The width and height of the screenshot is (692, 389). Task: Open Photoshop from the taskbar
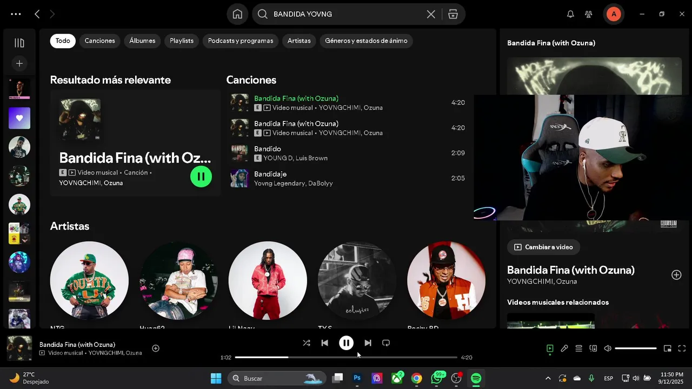[357, 378]
